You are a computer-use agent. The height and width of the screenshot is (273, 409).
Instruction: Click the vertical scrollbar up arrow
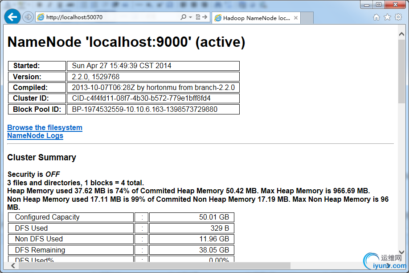pos(402,34)
